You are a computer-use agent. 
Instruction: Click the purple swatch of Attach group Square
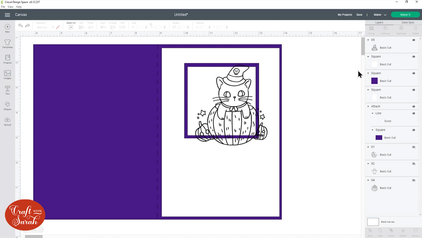379,137
